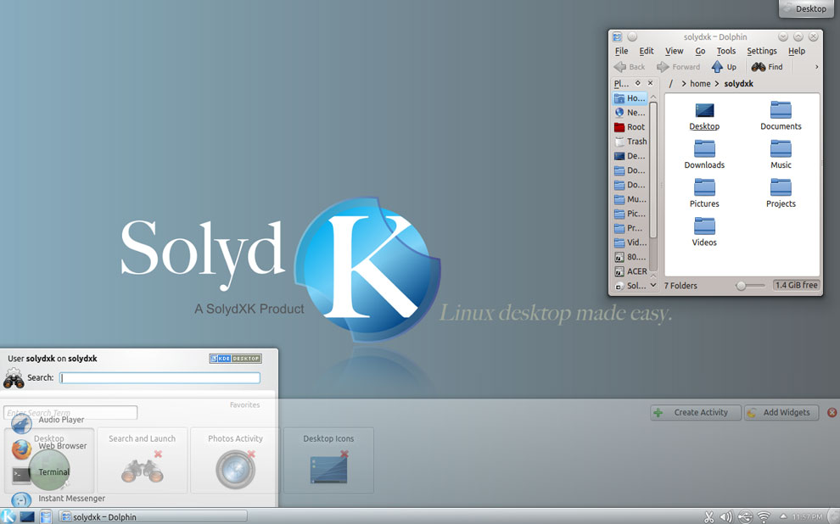Viewport: 840px width, 524px height.
Task: Open the Music folder in Dolphin's file view
Action: click(x=781, y=155)
